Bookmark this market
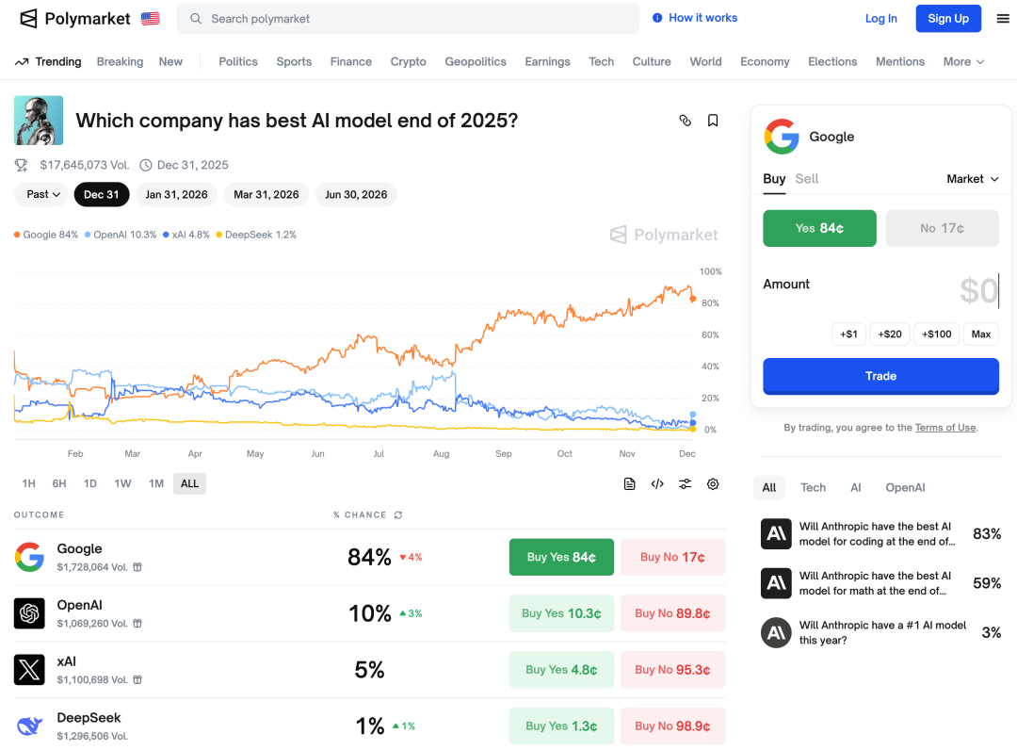 (x=713, y=121)
